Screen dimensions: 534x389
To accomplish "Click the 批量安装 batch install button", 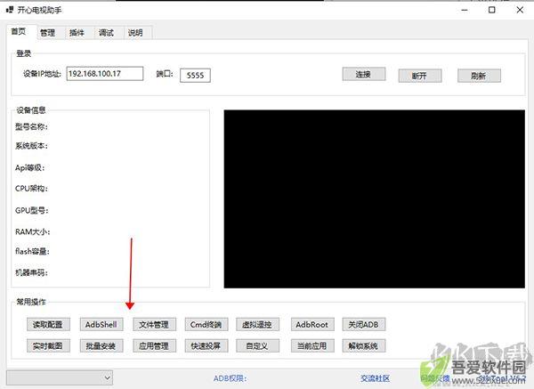I will pyautogui.click(x=101, y=346).
